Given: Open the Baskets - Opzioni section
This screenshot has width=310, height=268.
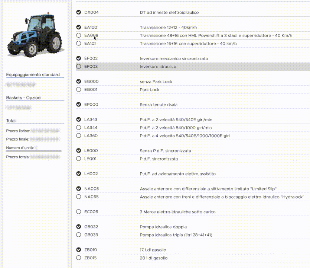Looking at the screenshot, I should (24, 98).
